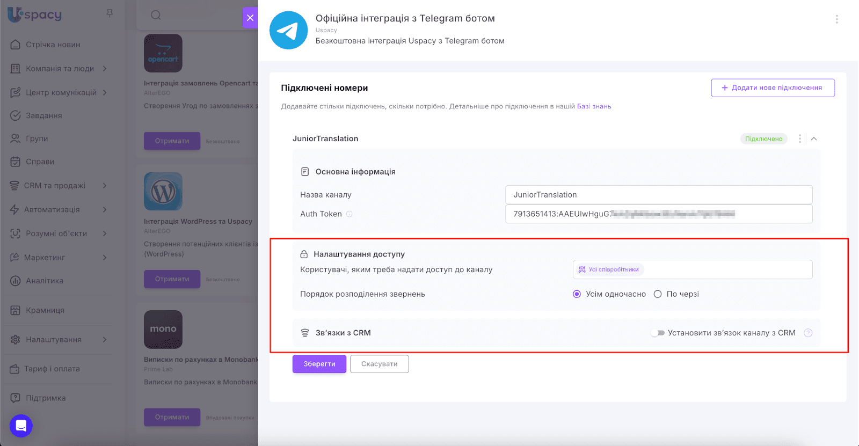Pin the sidebar with the pin icon
This screenshot has height=446, width=859.
coord(110,14)
